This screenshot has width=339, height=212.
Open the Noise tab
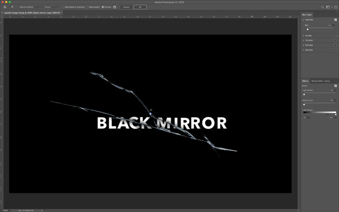327,81
